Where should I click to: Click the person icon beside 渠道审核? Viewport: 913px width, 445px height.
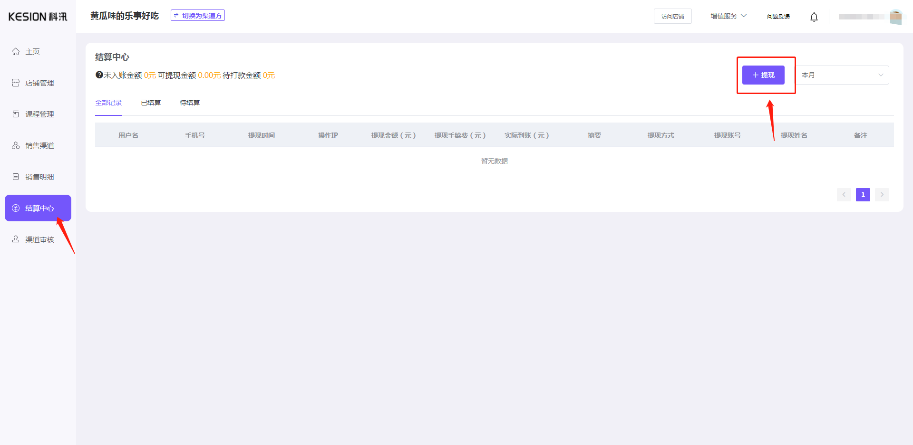pos(16,239)
